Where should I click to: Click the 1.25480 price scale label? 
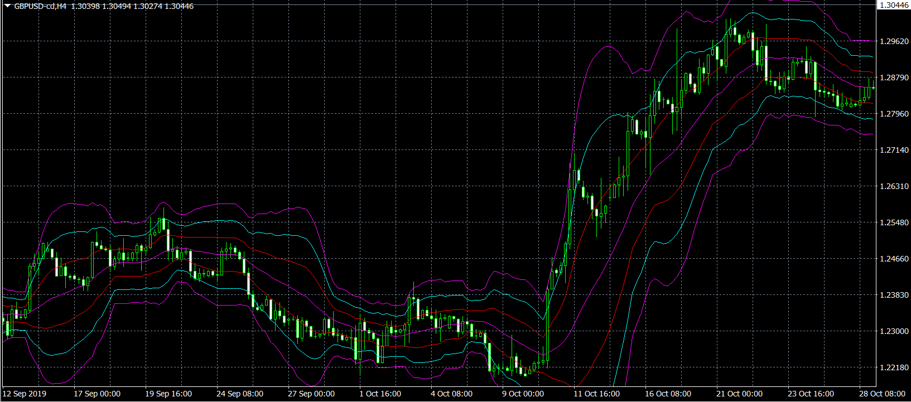pos(893,222)
